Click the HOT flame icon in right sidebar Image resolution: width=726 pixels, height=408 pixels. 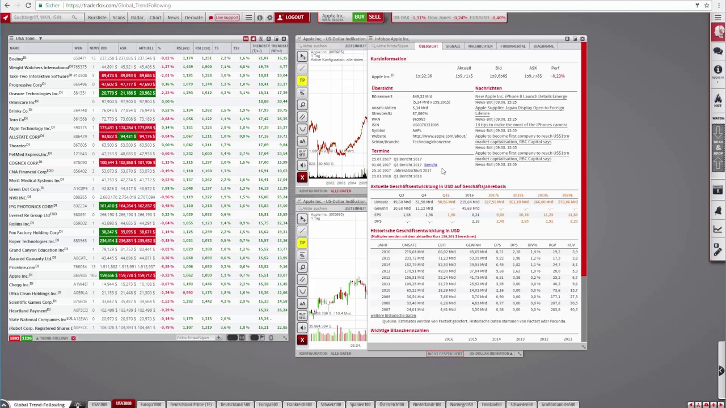tap(717, 101)
